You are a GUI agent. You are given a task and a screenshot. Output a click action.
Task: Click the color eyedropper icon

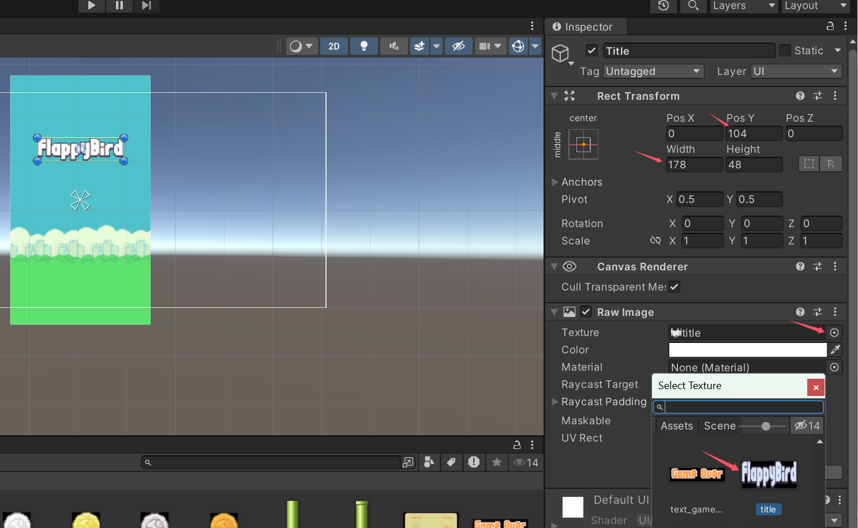[x=835, y=350]
